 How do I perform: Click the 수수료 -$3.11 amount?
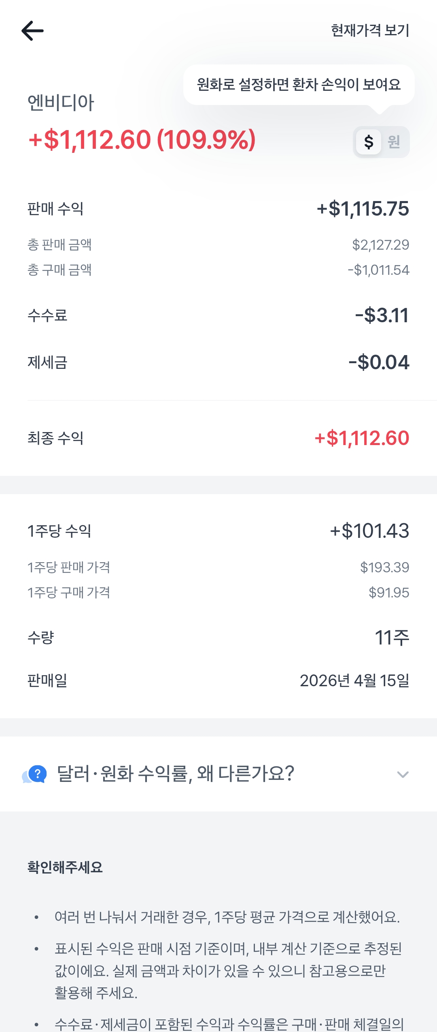(x=382, y=315)
